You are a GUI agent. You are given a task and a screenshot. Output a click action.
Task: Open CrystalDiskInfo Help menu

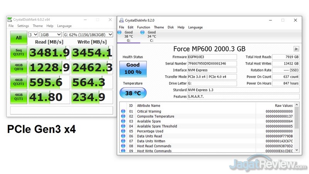(x=181, y=27)
